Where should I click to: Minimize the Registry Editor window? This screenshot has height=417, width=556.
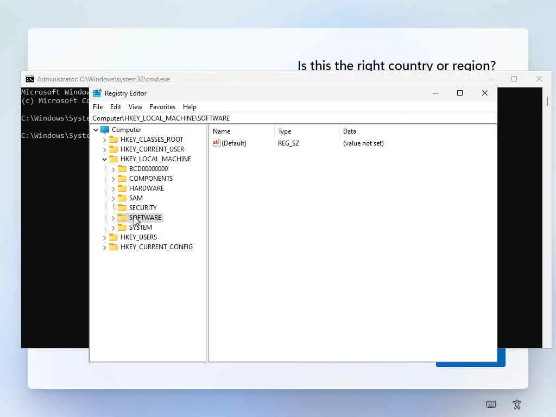click(435, 93)
